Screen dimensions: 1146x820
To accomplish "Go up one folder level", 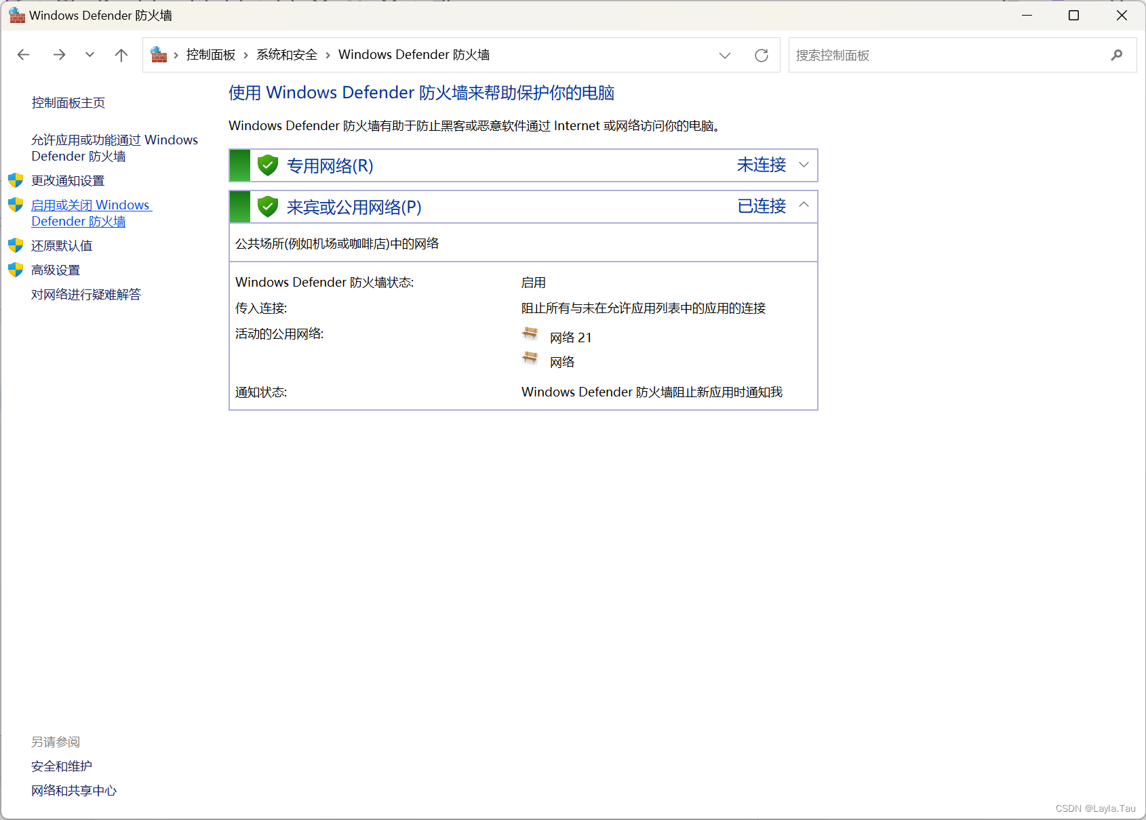I will pos(121,55).
